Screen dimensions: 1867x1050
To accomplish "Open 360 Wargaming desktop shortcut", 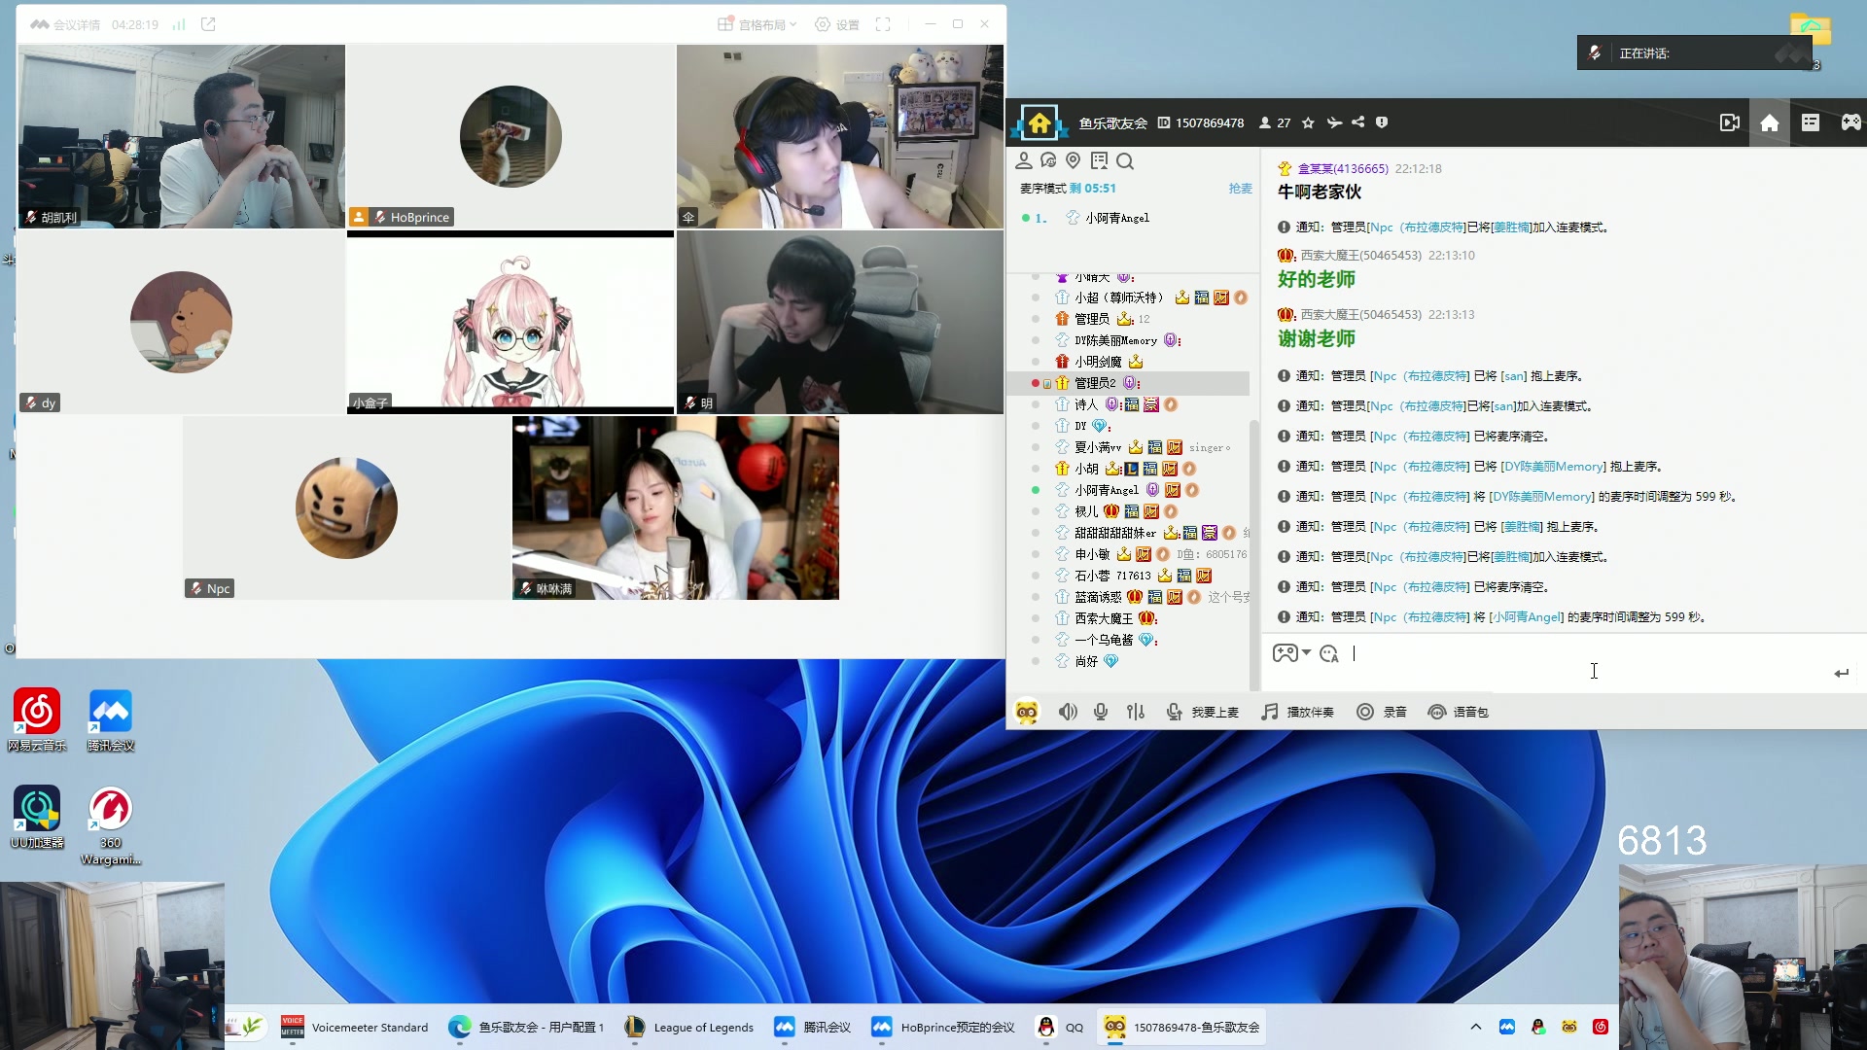I will point(111,824).
